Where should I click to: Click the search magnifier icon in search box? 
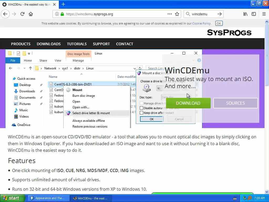coord(188,14)
